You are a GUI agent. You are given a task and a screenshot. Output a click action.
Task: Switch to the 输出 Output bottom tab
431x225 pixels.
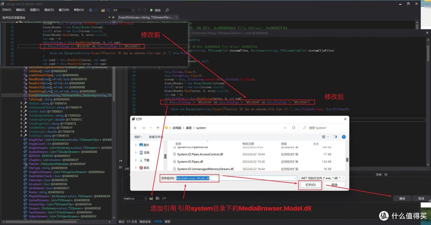(121, 221)
